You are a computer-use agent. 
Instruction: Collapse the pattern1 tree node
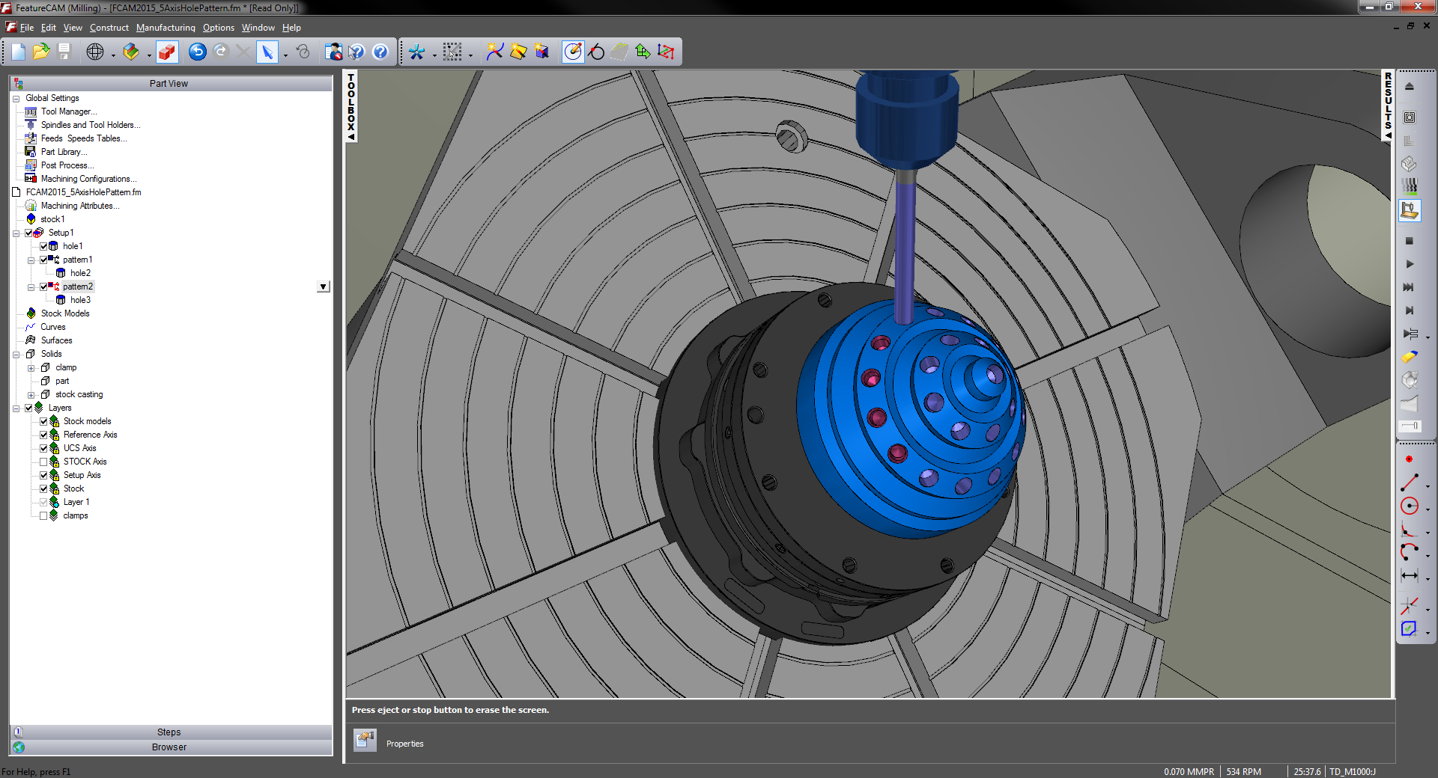(x=31, y=260)
